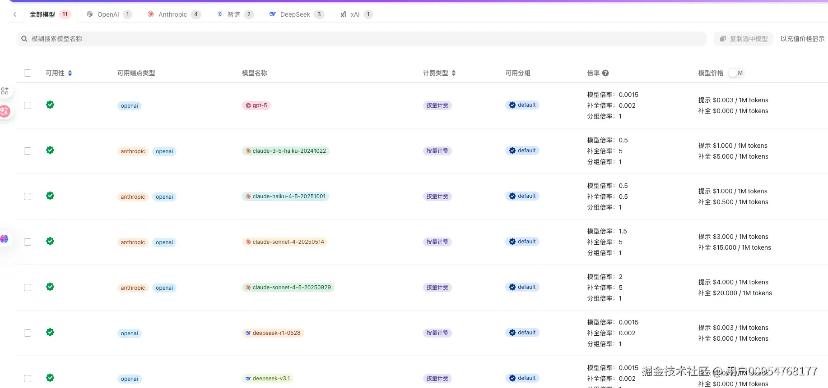828x388 pixels.
Task: Select the 全部模型 tab
Action: 50,14
